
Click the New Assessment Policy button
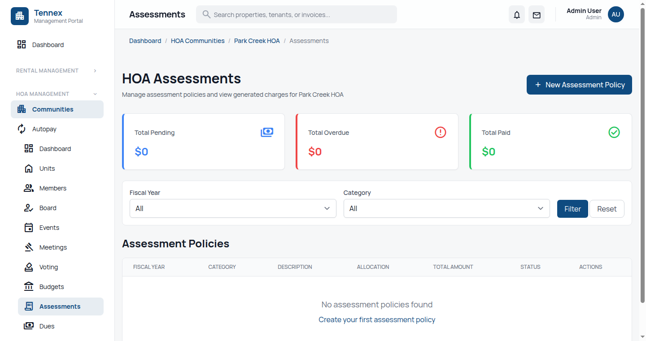point(579,85)
